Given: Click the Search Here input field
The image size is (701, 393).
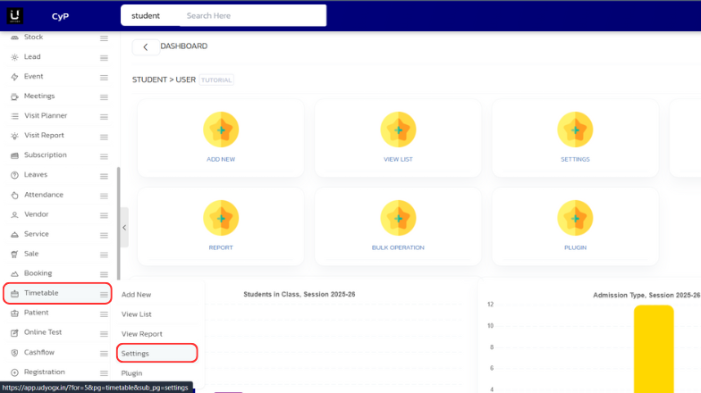Looking at the screenshot, I should point(250,16).
